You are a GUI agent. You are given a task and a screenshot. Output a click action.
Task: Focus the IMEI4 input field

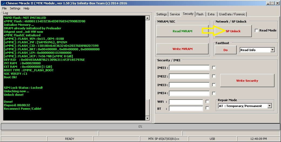(189, 93)
